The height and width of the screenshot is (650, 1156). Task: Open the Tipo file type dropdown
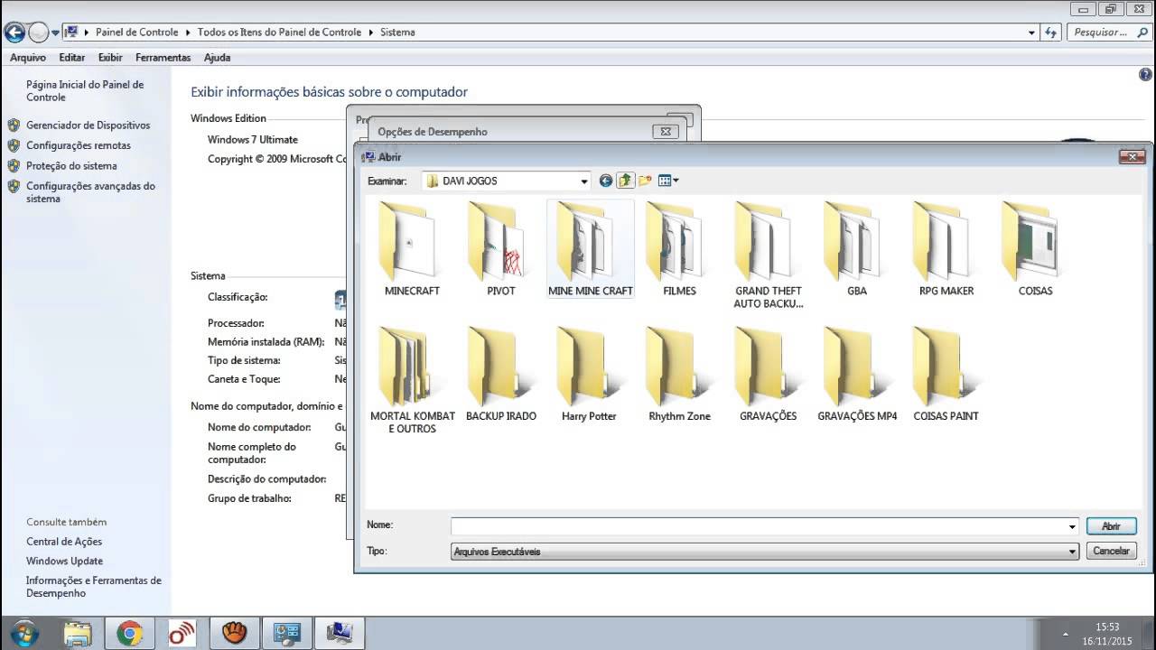point(765,551)
